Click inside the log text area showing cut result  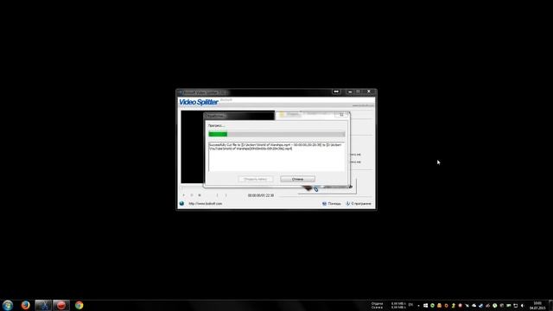pos(276,157)
